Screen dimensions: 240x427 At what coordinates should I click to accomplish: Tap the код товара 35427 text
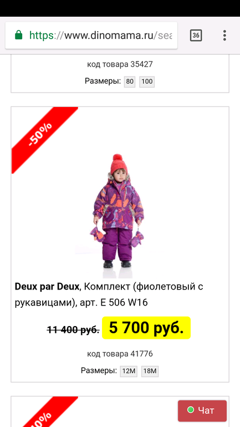[x=120, y=64]
